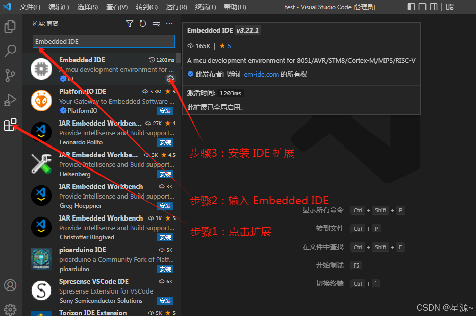The image size is (476, 316).
Task: Open the extensions view more actions menu
Action: point(169,23)
